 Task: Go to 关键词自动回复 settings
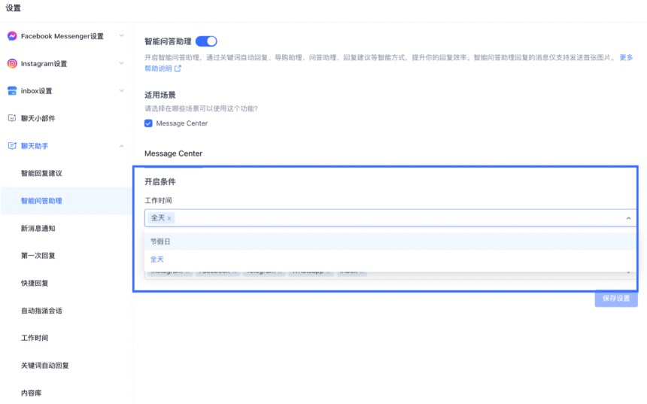[45, 366]
